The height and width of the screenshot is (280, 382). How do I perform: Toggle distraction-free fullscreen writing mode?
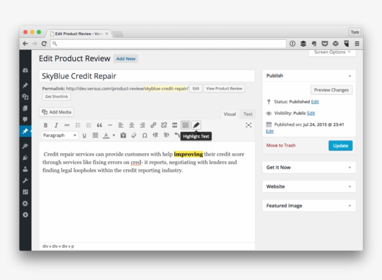(x=249, y=125)
